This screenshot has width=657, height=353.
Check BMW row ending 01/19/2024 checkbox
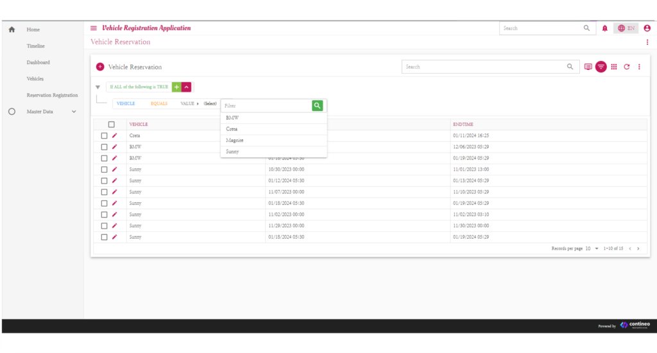[x=104, y=159]
